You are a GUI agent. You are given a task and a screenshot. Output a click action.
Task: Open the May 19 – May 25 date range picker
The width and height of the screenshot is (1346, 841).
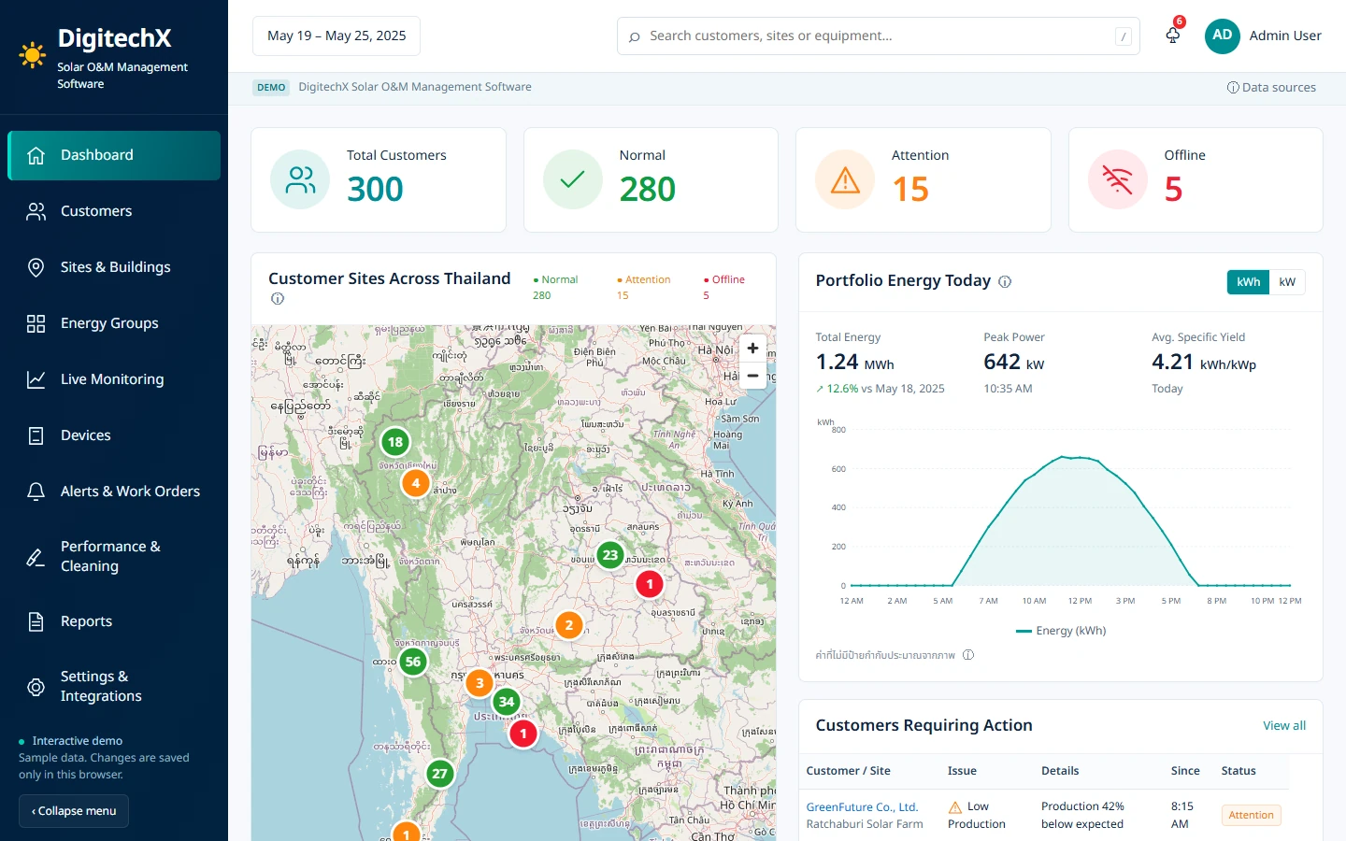(336, 36)
